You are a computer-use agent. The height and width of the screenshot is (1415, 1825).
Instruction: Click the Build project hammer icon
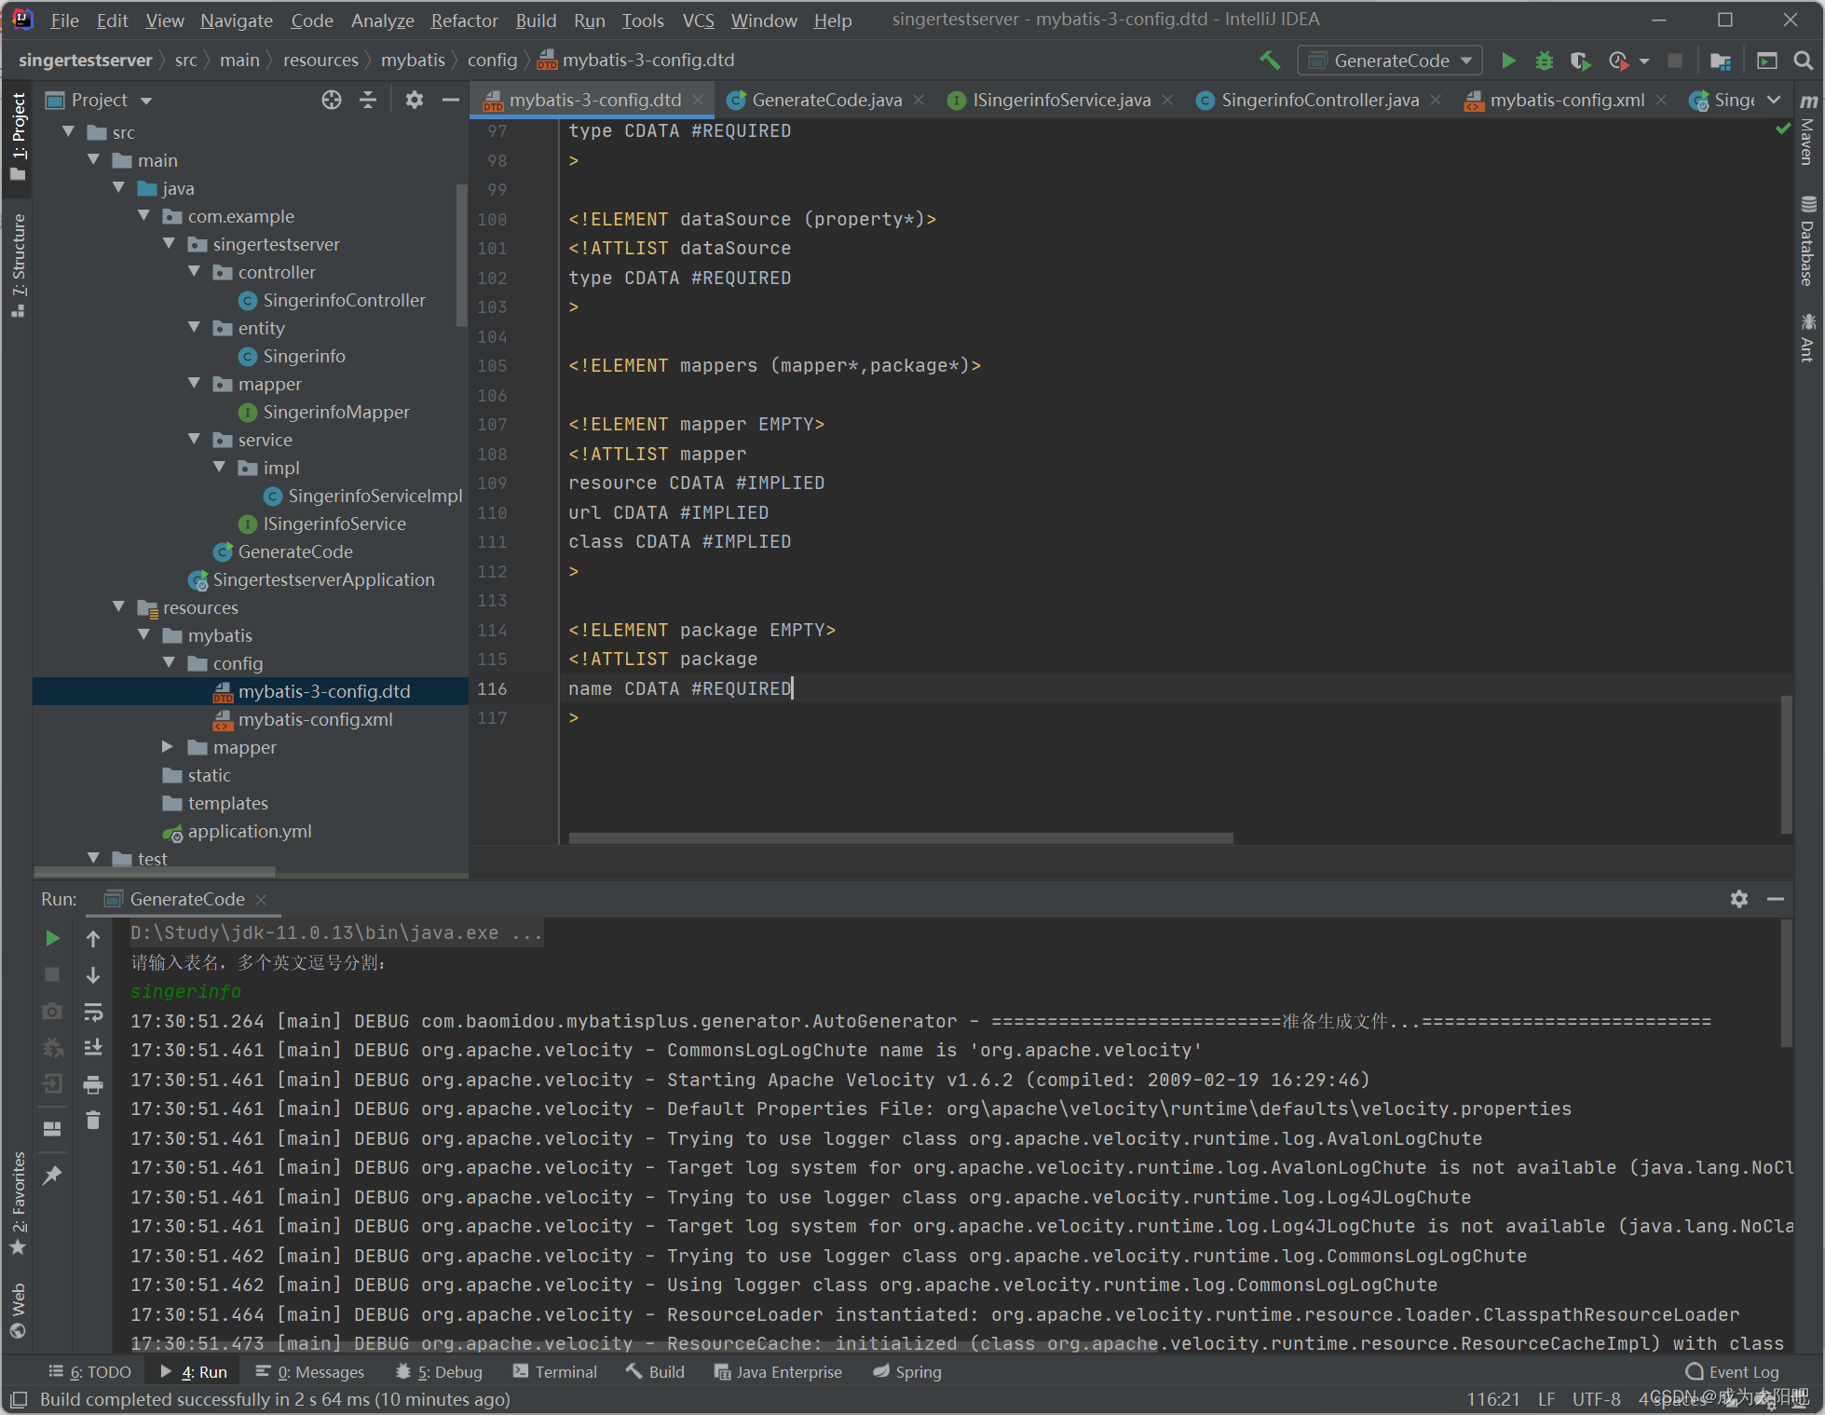pyautogui.click(x=1269, y=61)
